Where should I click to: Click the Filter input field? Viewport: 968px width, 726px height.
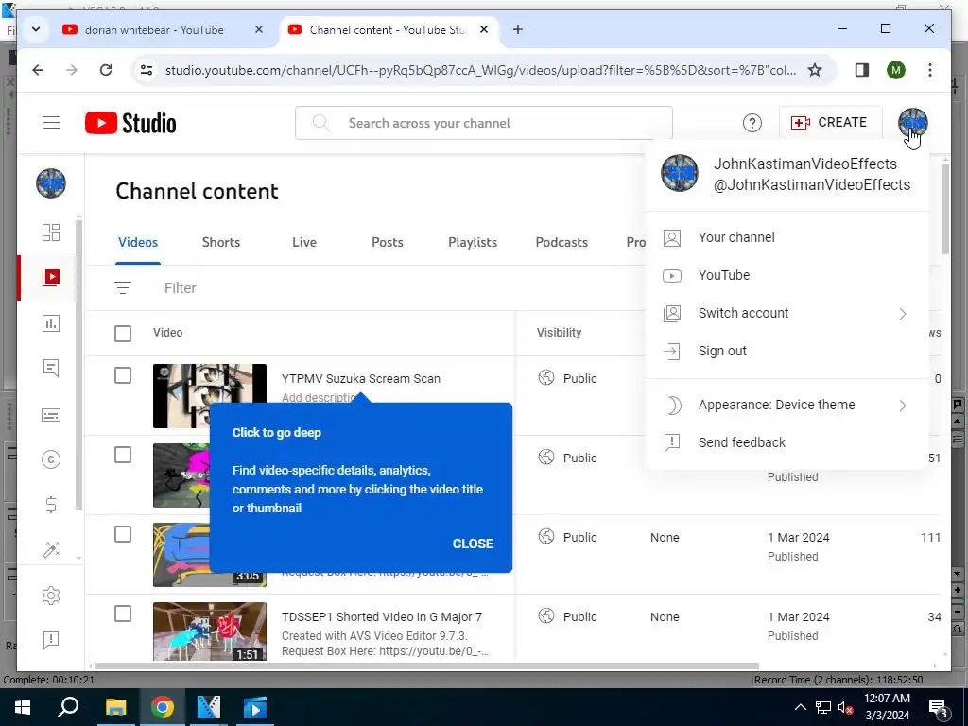pyautogui.click(x=181, y=287)
